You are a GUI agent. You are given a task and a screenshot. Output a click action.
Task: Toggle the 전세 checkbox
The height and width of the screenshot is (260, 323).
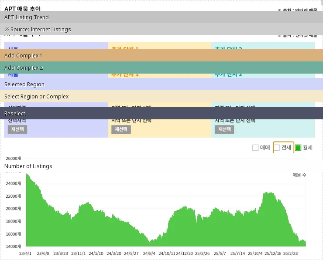click(x=277, y=148)
